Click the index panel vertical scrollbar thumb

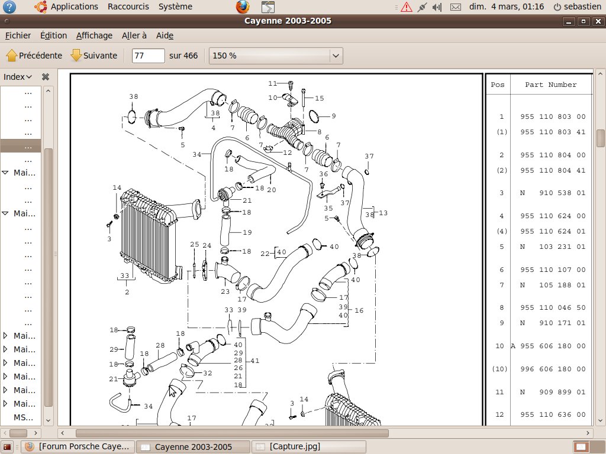pyautogui.click(x=48, y=277)
